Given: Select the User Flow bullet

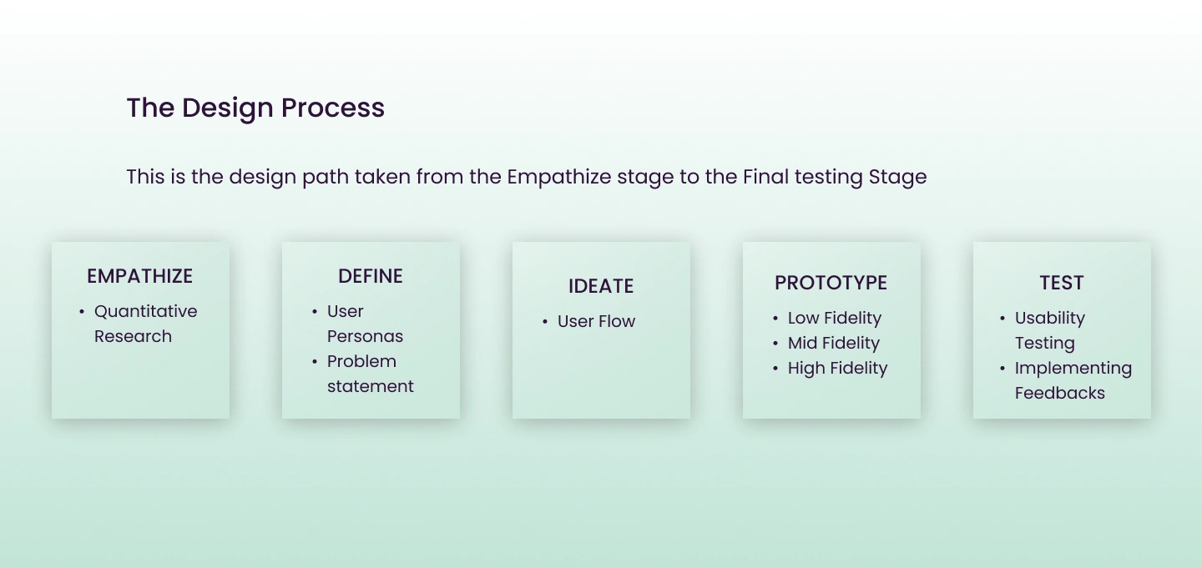Looking at the screenshot, I should click(596, 321).
